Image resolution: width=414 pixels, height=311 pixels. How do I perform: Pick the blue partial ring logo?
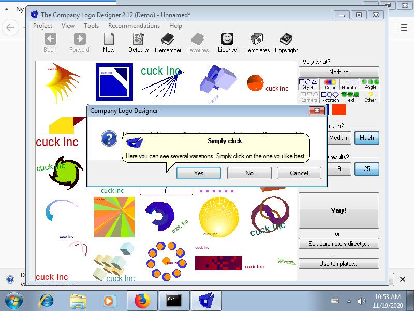click(x=160, y=216)
